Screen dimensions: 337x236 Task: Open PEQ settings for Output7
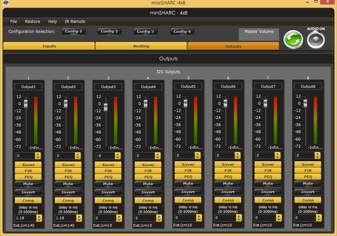pyautogui.click(x=268, y=177)
